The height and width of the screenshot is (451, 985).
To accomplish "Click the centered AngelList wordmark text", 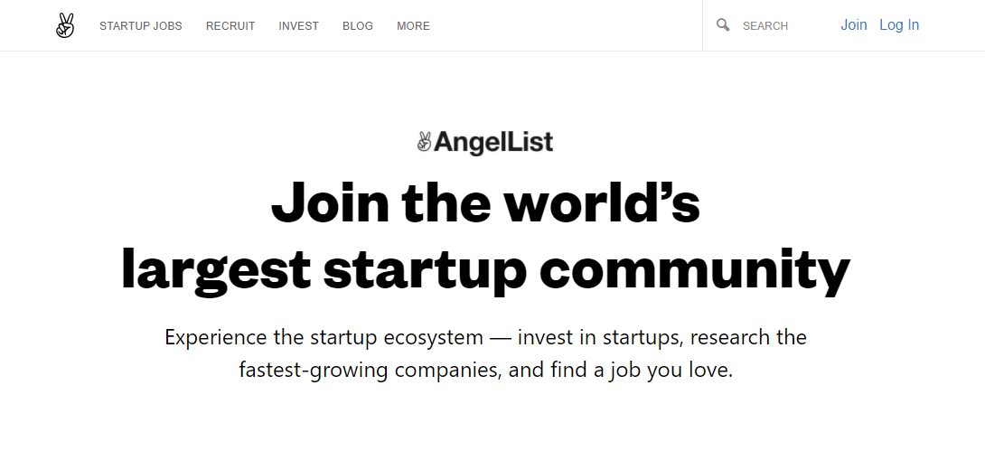I will coord(493,142).
